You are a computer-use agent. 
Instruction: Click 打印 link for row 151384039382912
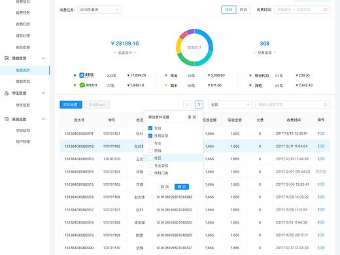pos(321,146)
